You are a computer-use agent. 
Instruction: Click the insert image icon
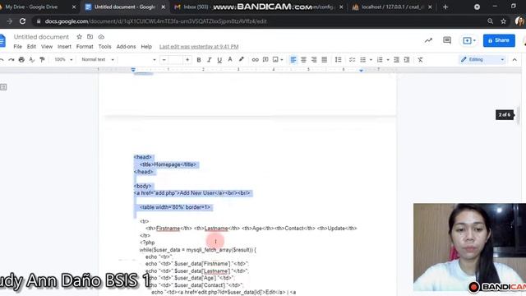275,60
